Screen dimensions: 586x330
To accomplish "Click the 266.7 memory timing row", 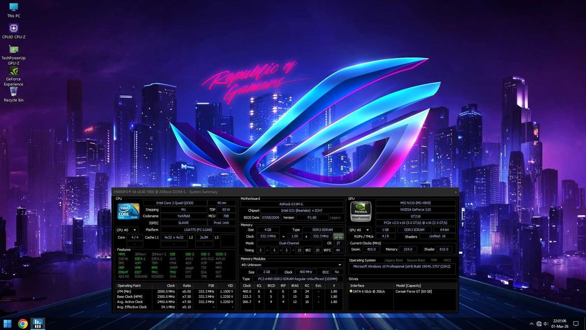I will 291,302.
